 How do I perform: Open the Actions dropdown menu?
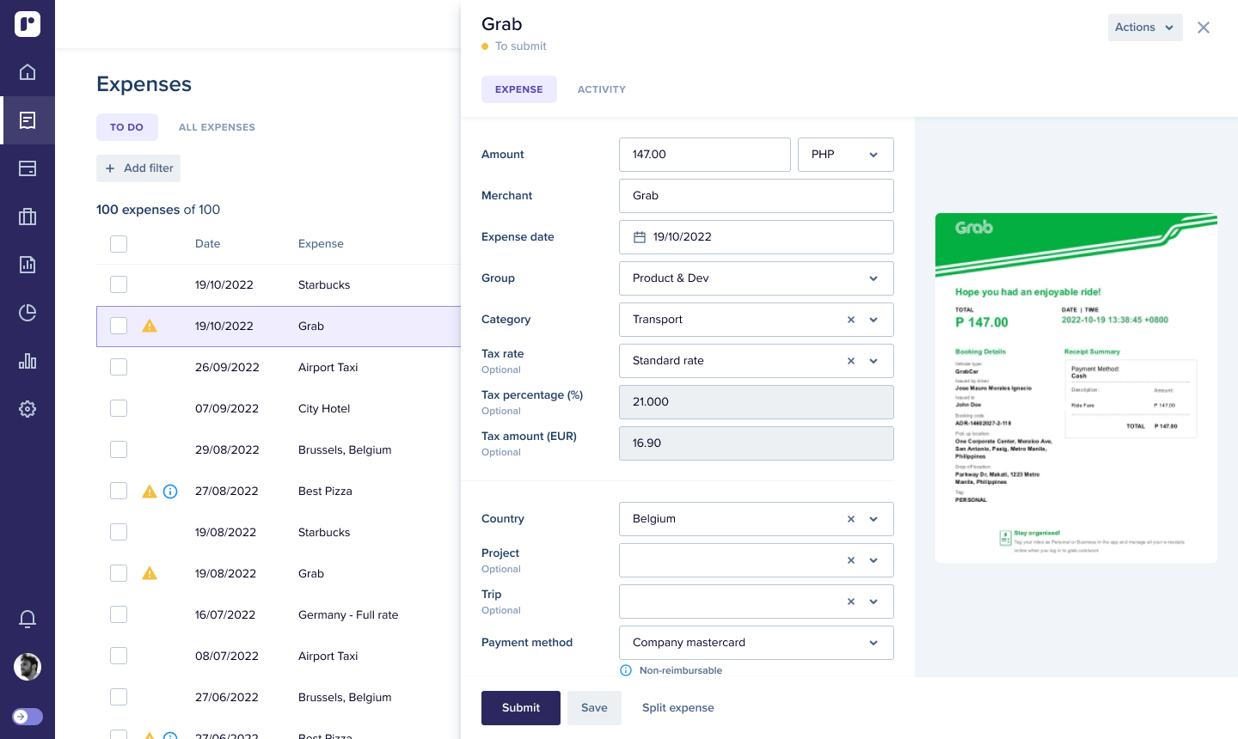(1144, 27)
